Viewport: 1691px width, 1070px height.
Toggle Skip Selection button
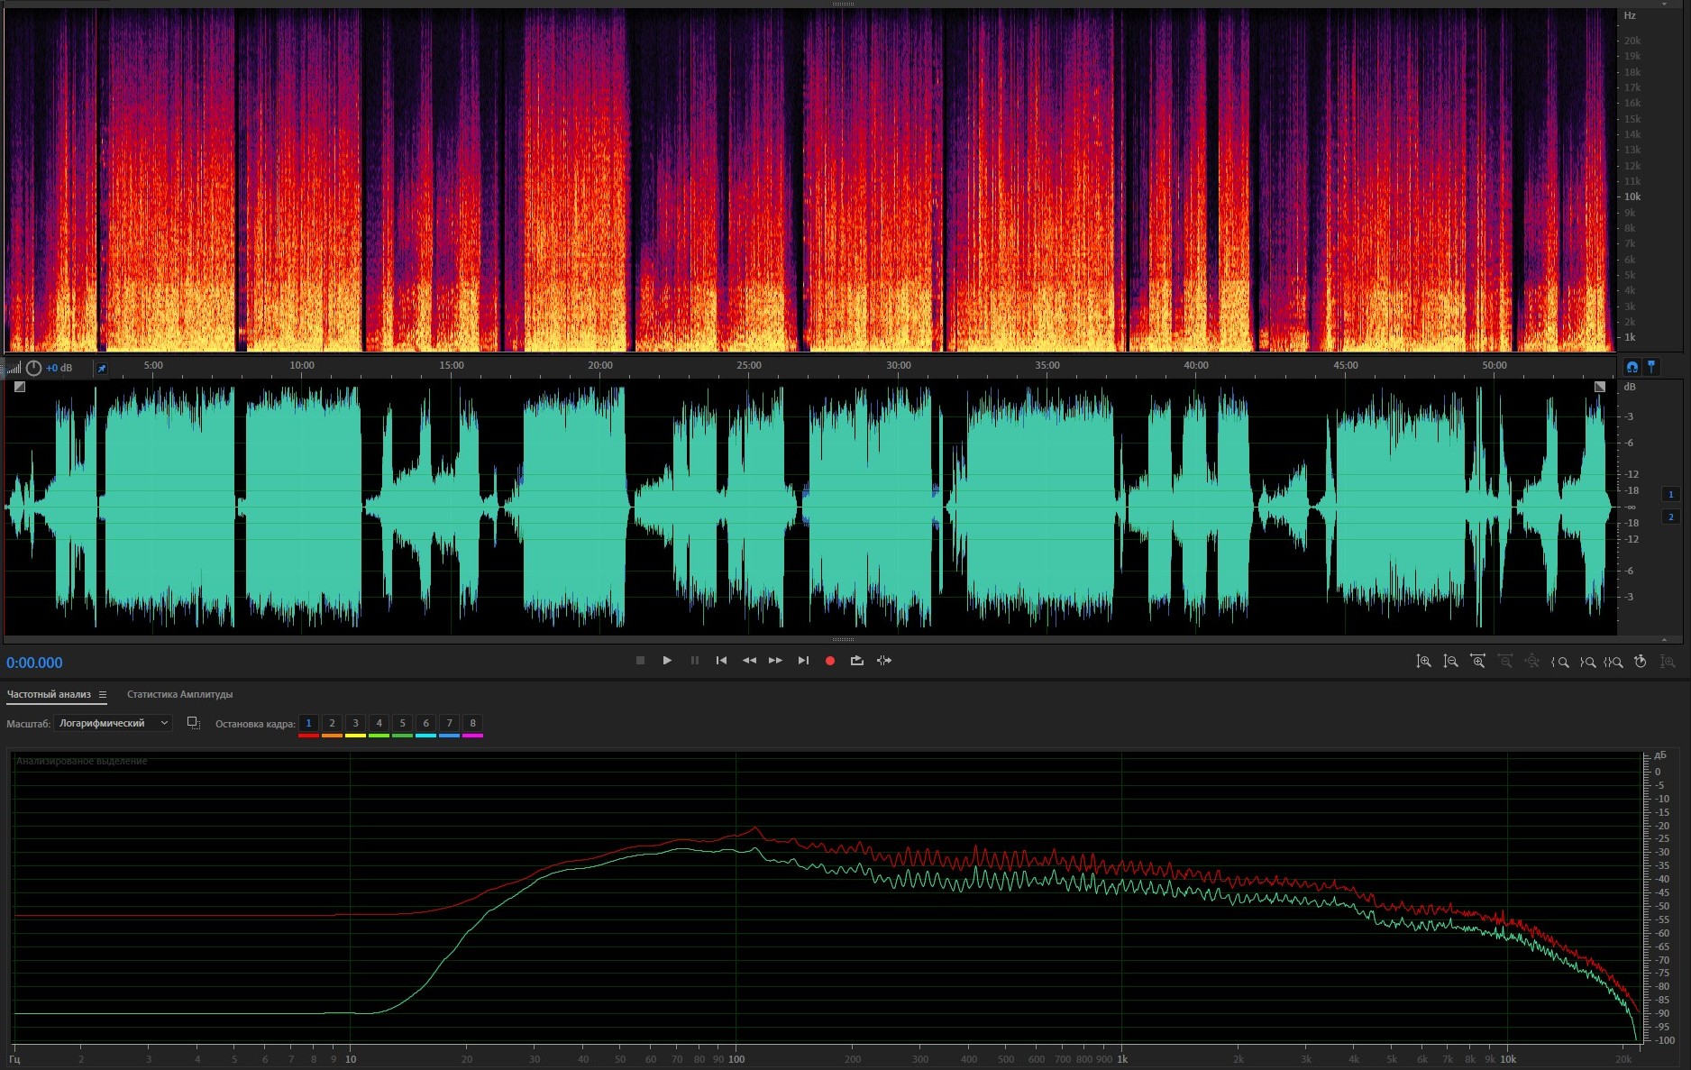click(x=884, y=661)
